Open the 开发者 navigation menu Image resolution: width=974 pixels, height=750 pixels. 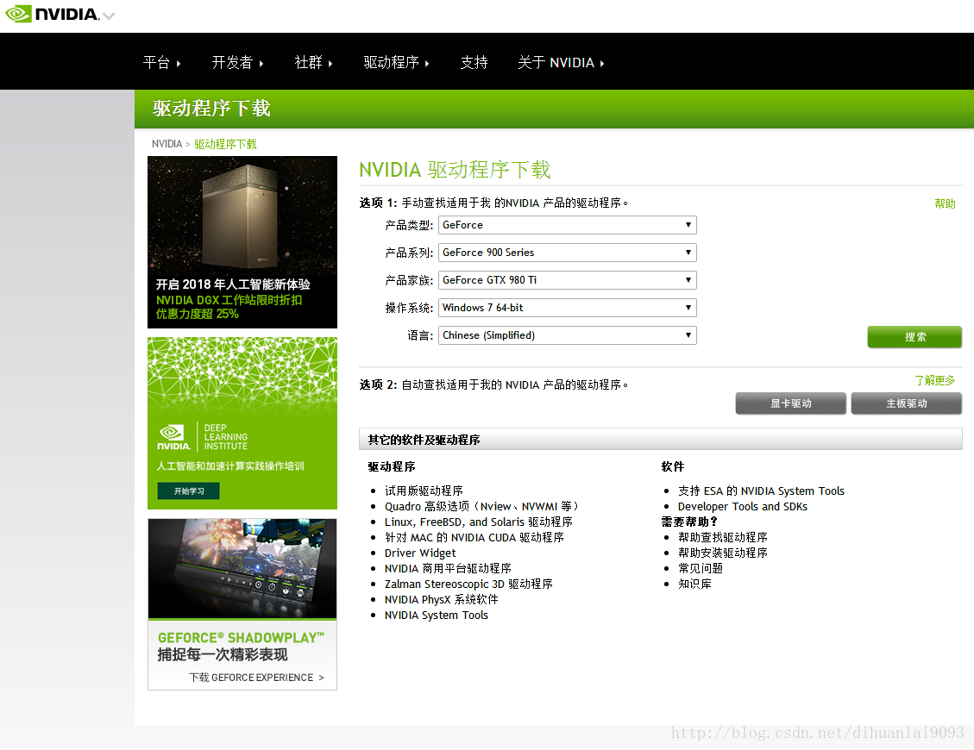(237, 62)
